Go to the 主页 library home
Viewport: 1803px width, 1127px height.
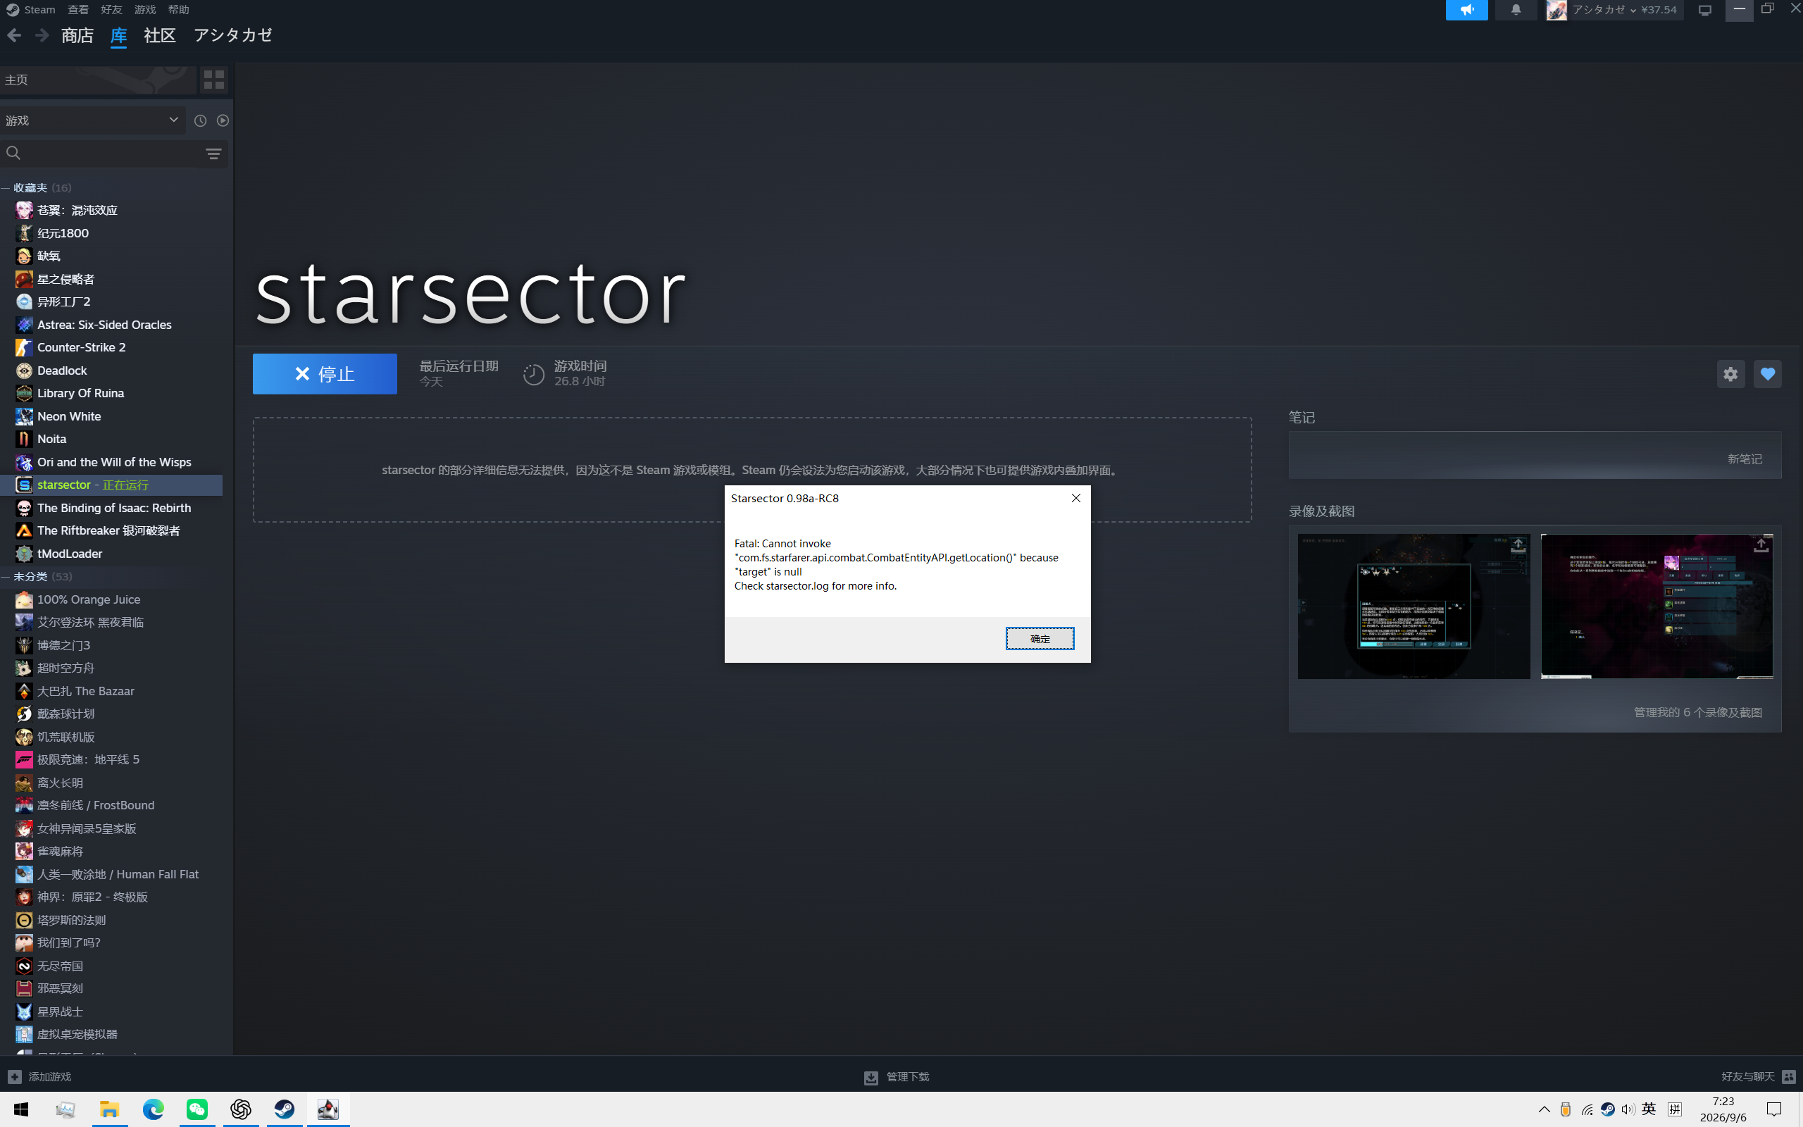click(x=98, y=80)
